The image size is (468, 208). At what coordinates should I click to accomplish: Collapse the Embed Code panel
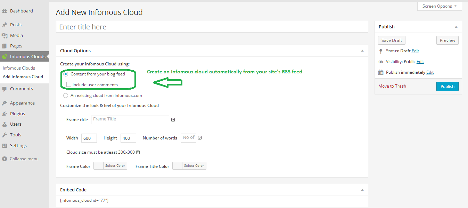click(362, 190)
